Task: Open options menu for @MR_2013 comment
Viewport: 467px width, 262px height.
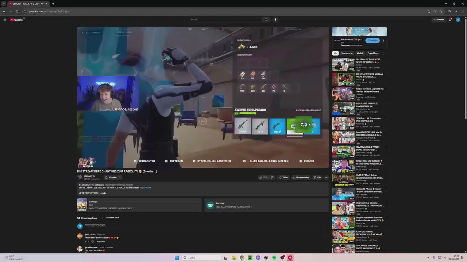Action: [x=326, y=236]
